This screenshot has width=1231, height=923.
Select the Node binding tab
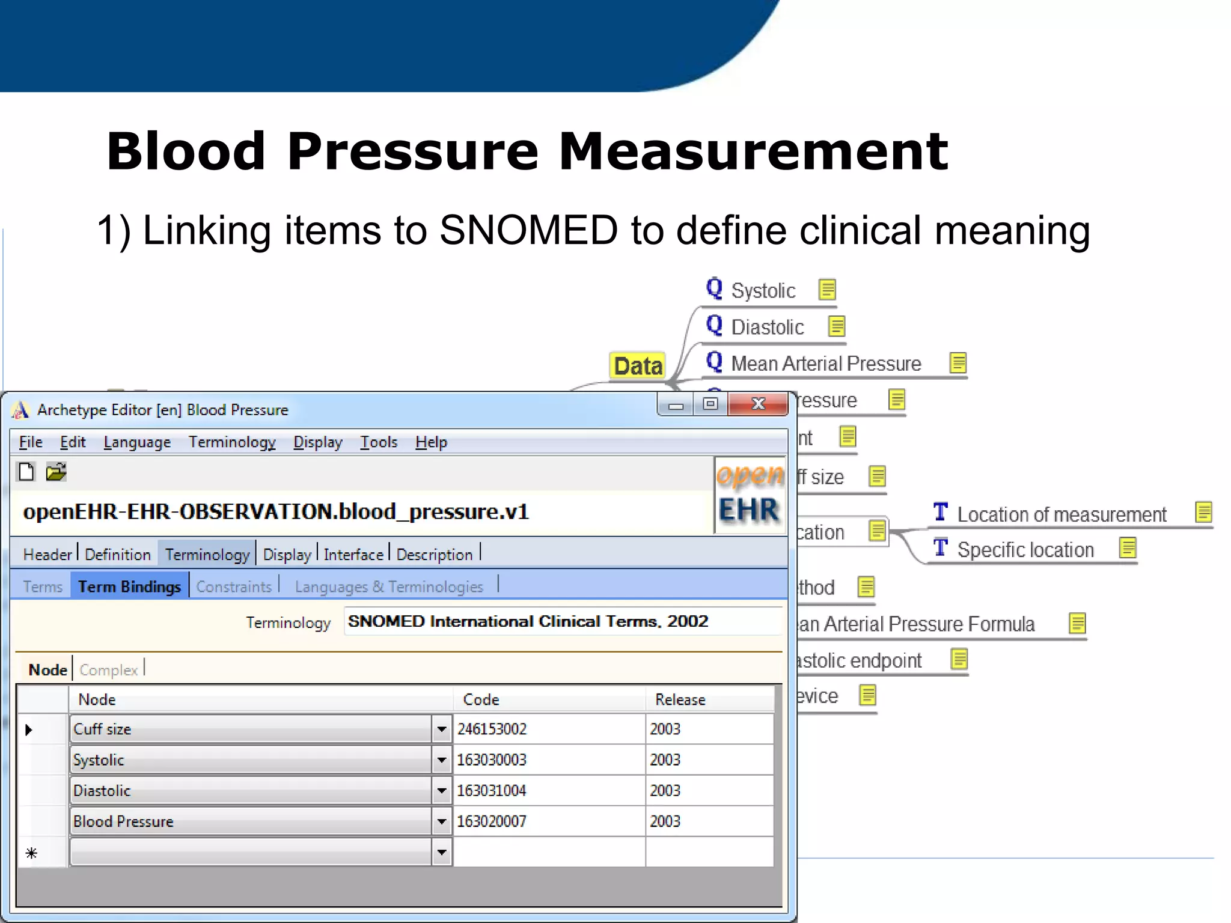pos(47,669)
